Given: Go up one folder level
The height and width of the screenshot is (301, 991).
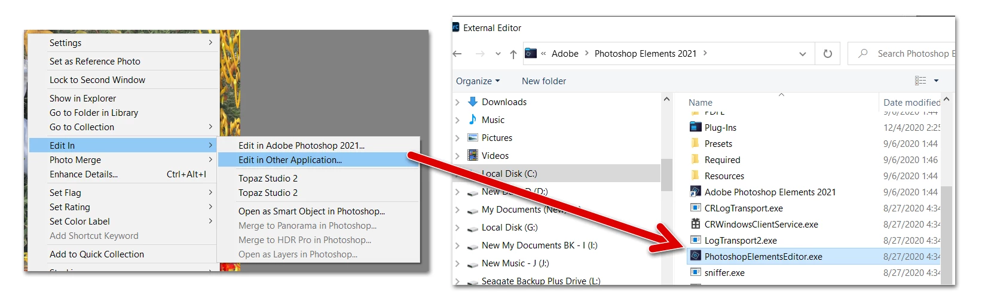Looking at the screenshot, I should pos(513,54).
